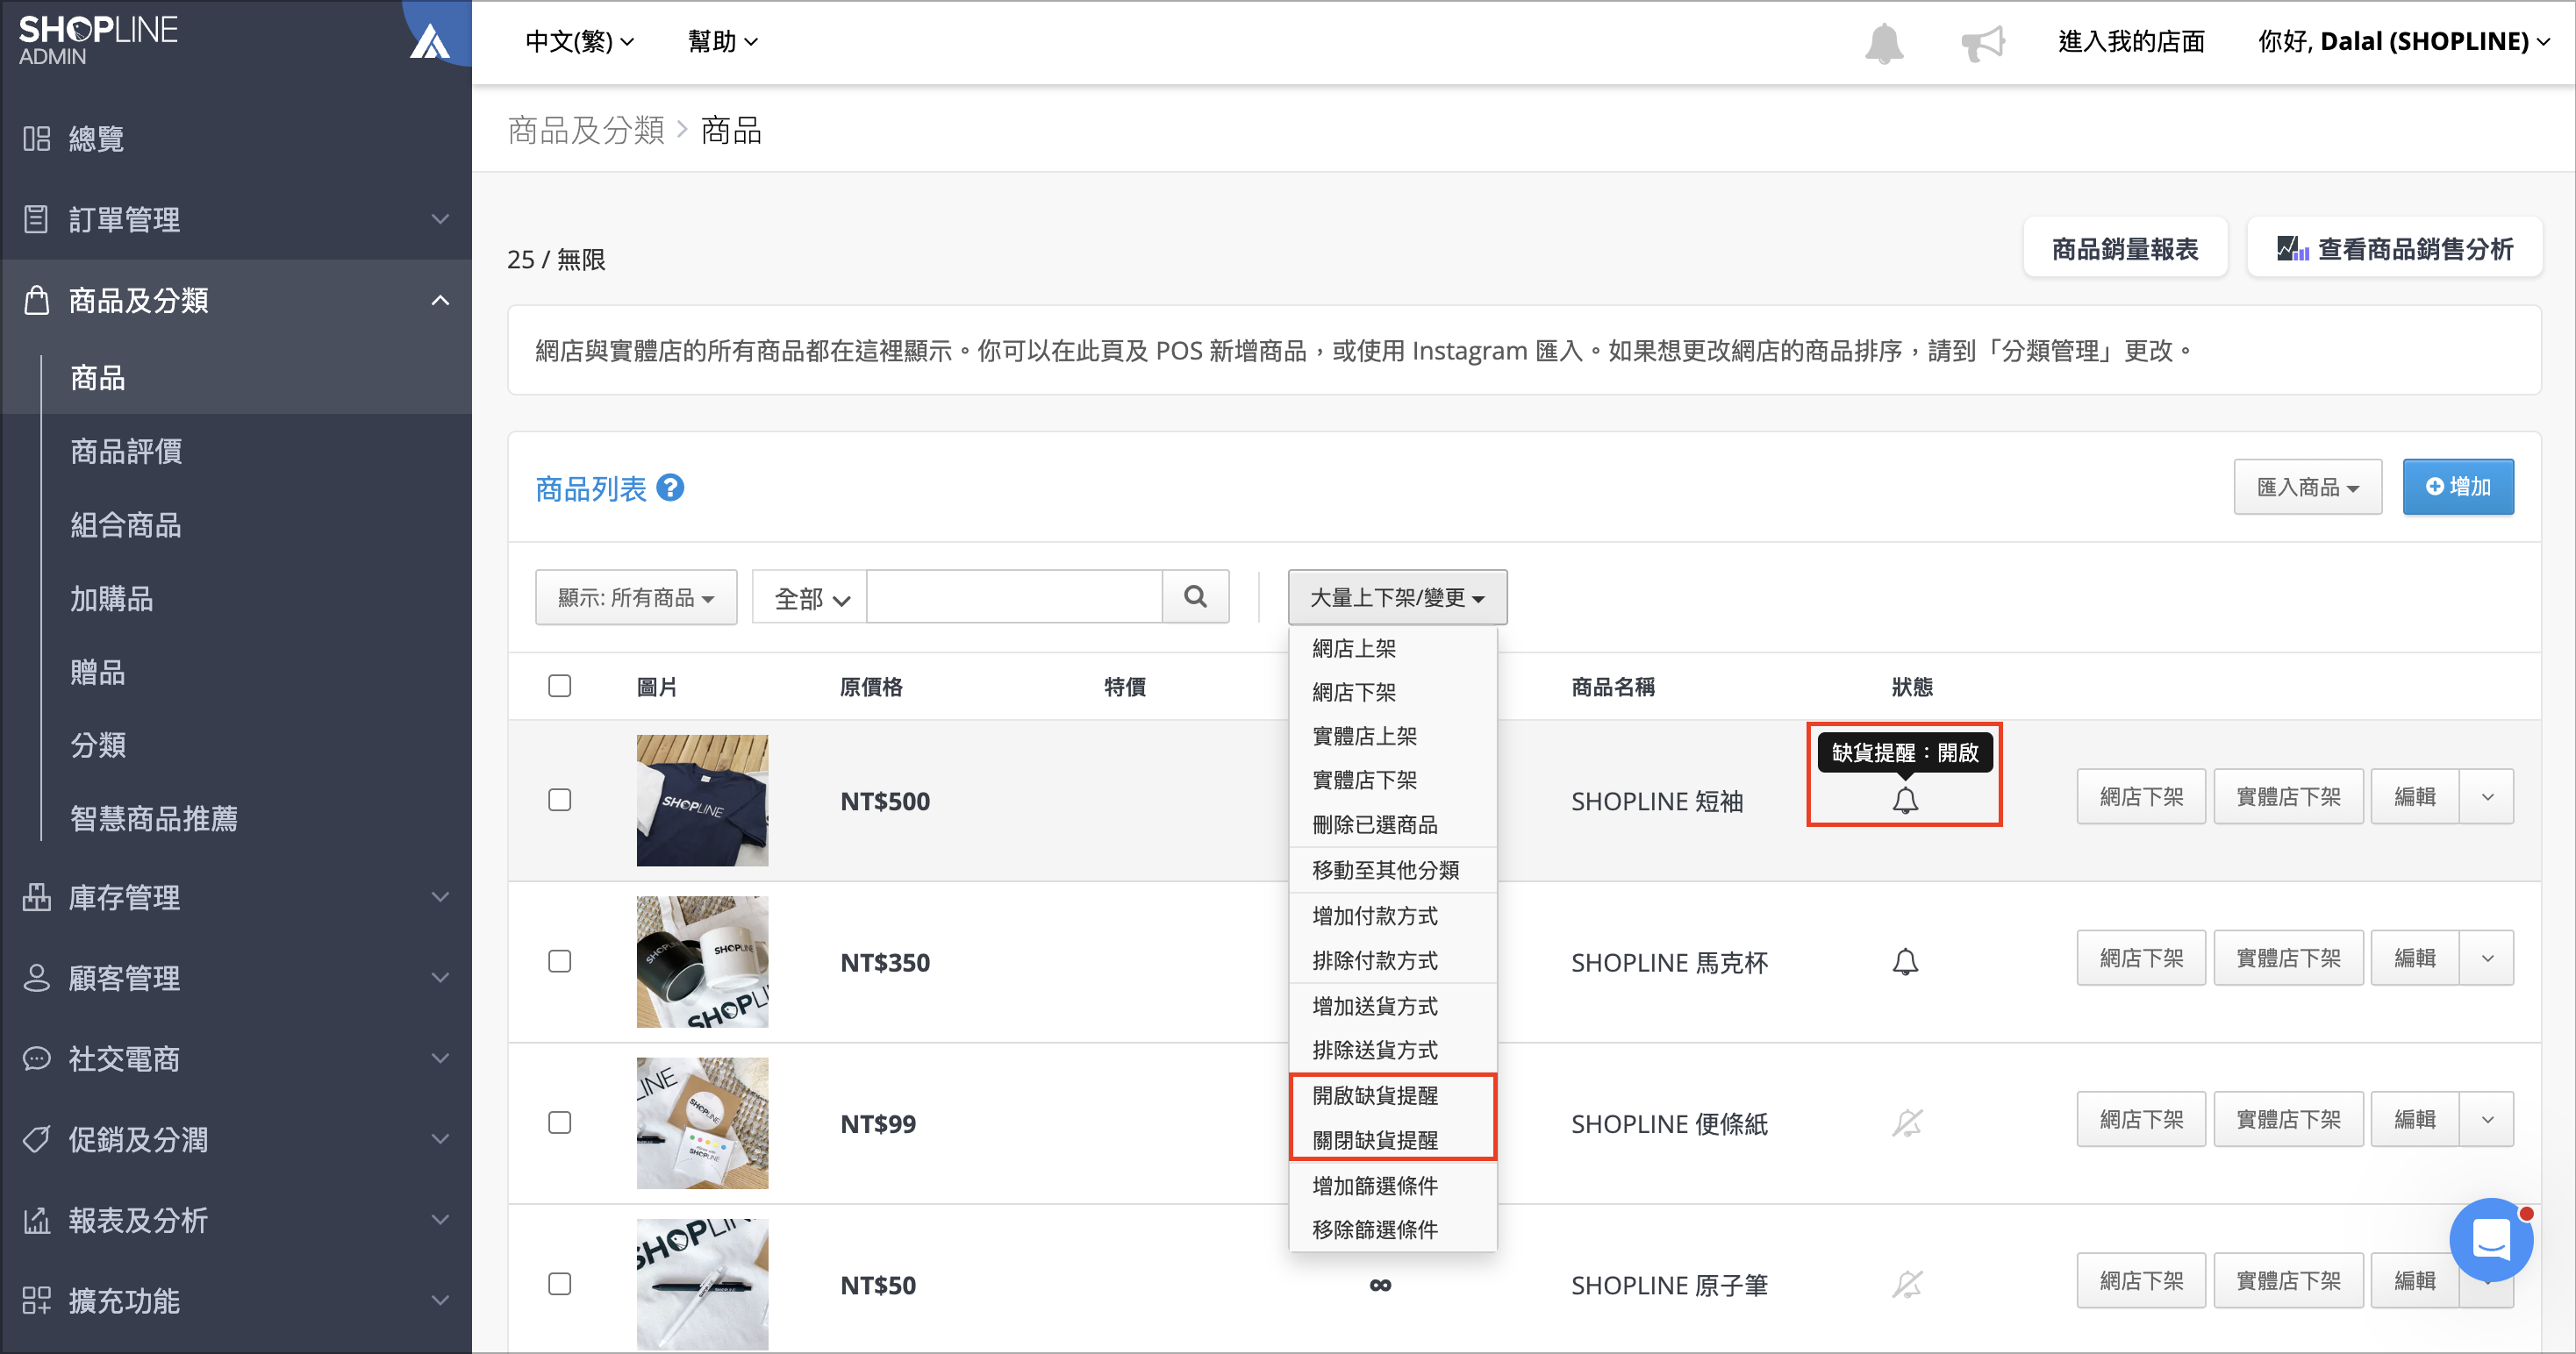
Task: Expand 庫存管理 in the sidebar
Action: point(440,896)
